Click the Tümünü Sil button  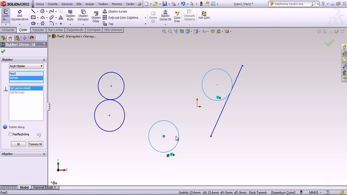coord(35,144)
